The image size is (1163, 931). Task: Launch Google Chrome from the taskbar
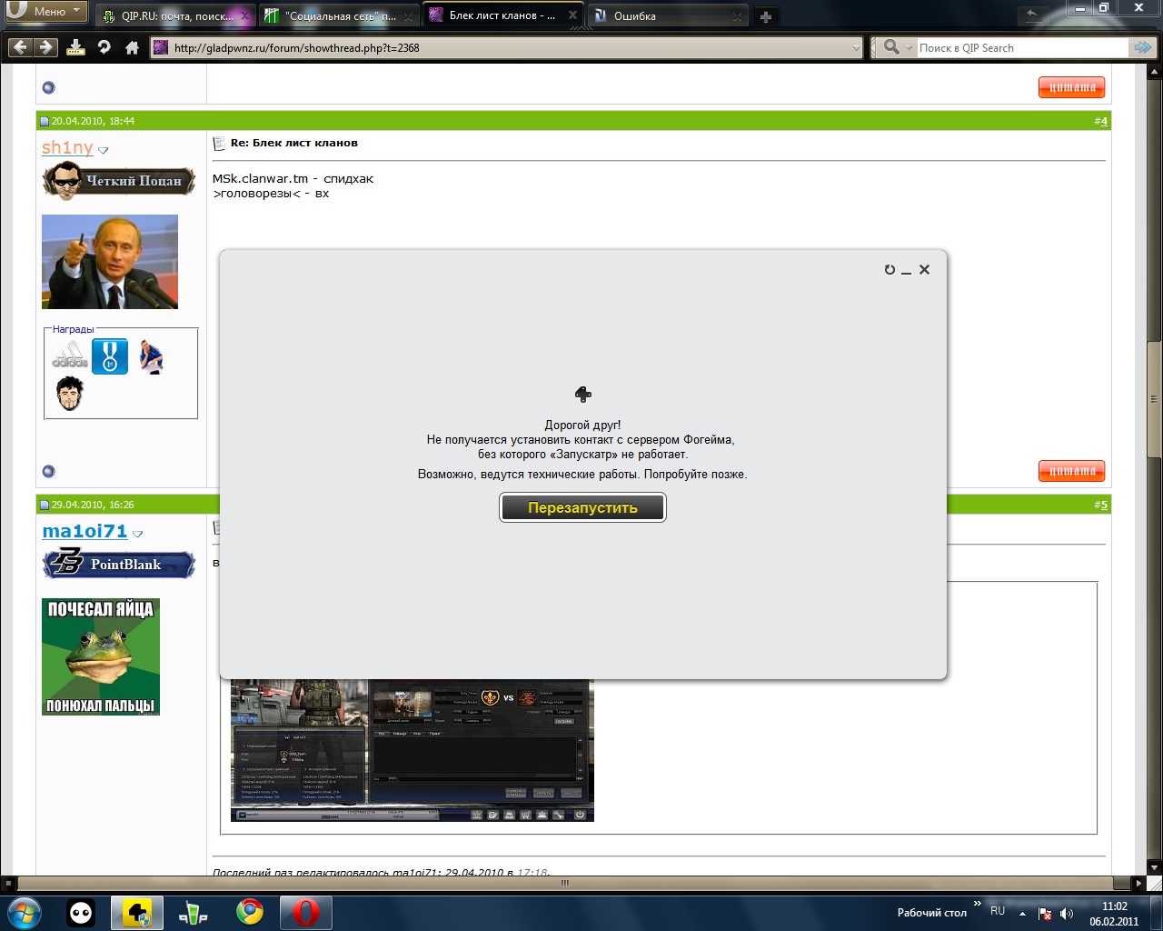(250, 912)
